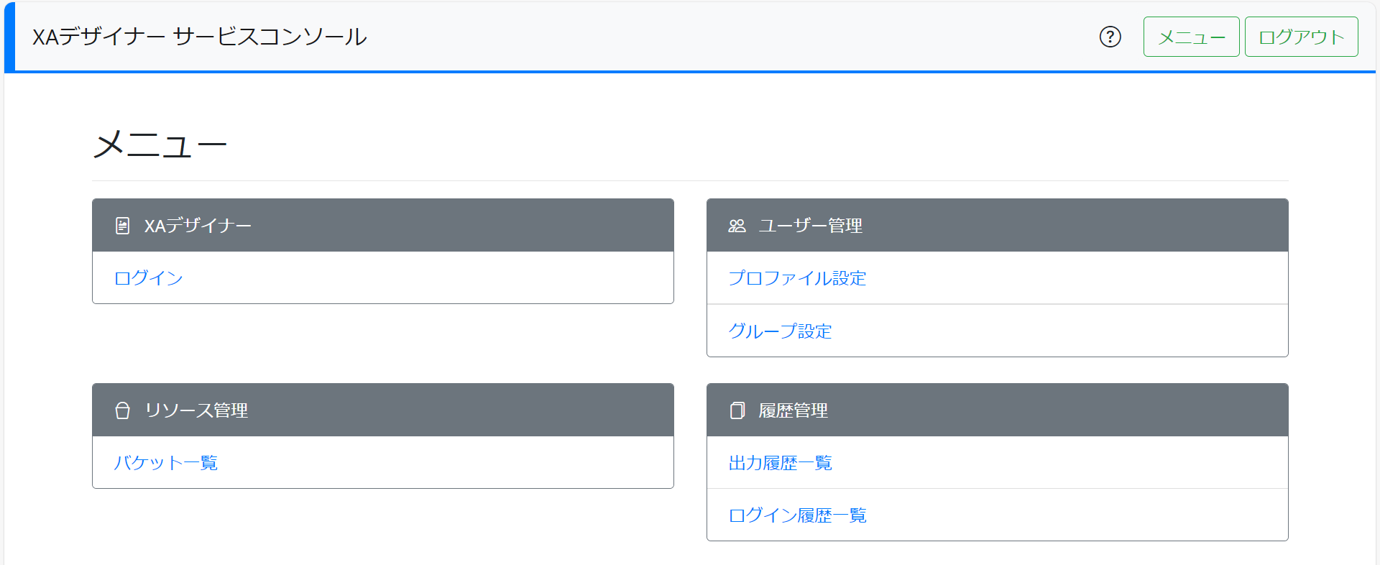The height and width of the screenshot is (565, 1380).
Task: Click the bucket icon in リソース管理 header
Action: click(123, 410)
